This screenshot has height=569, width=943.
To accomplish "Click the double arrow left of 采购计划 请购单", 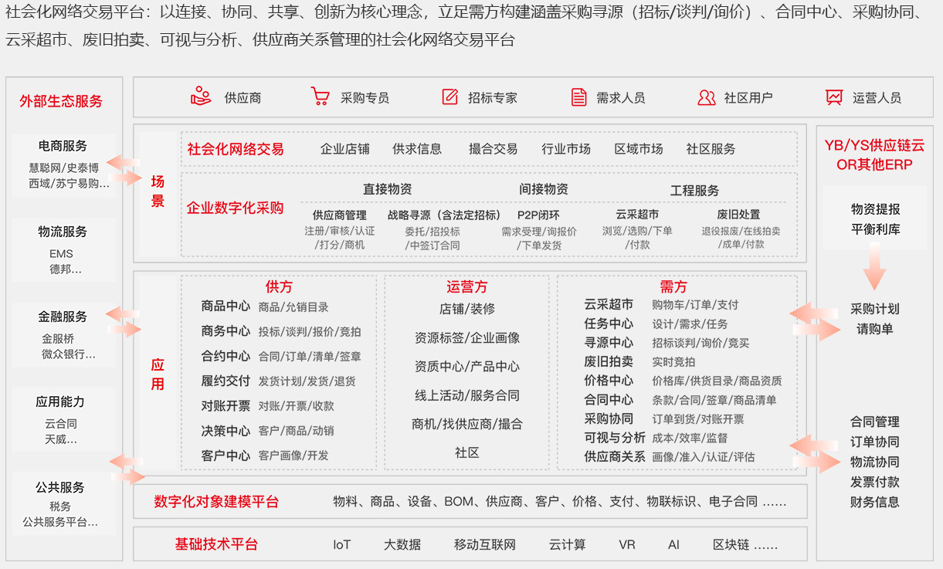I will click(x=814, y=320).
